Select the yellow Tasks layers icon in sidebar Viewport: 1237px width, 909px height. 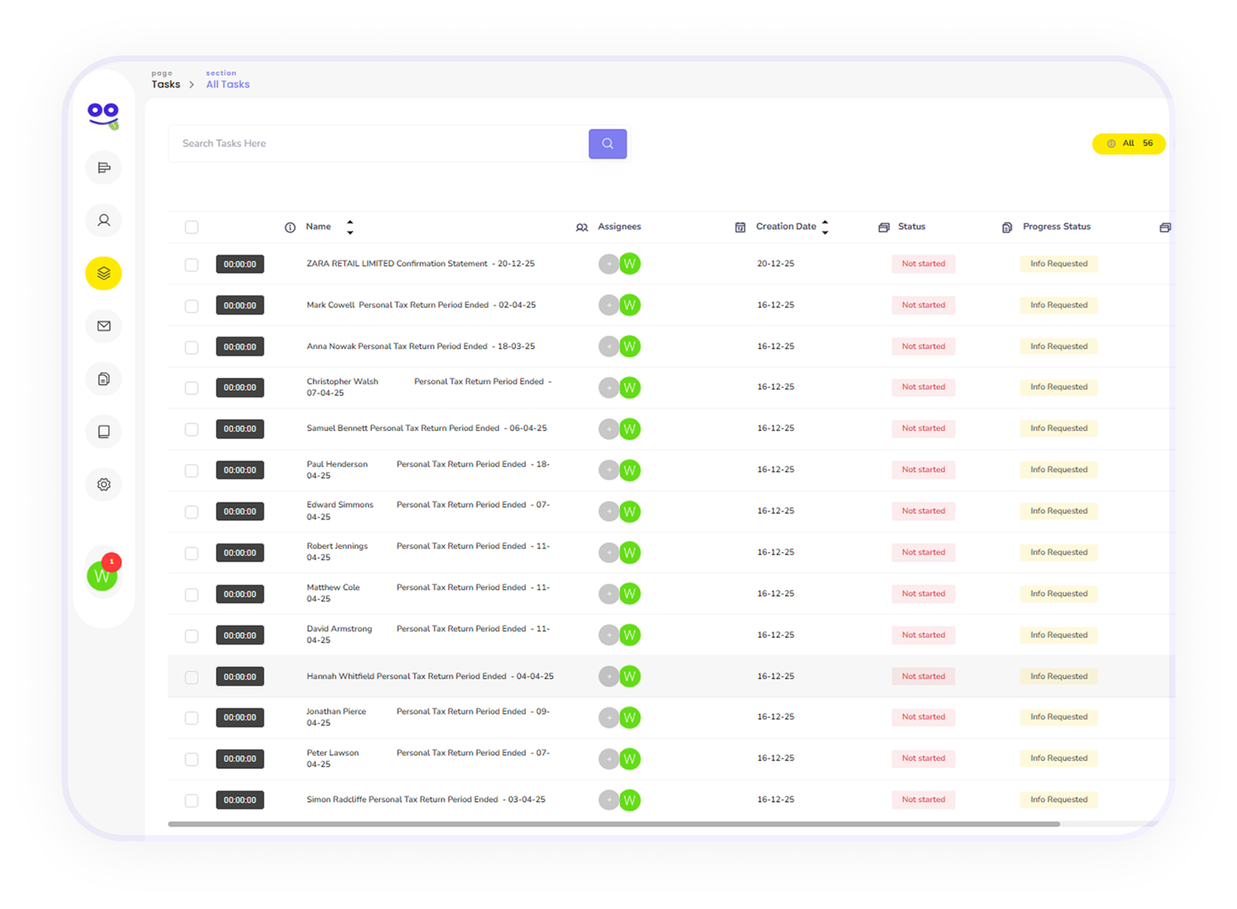tap(103, 274)
